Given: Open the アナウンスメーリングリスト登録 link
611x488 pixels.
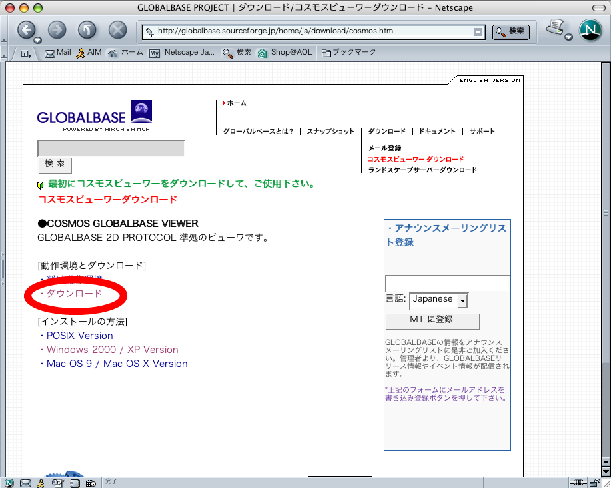Looking at the screenshot, I should point(446,235).
